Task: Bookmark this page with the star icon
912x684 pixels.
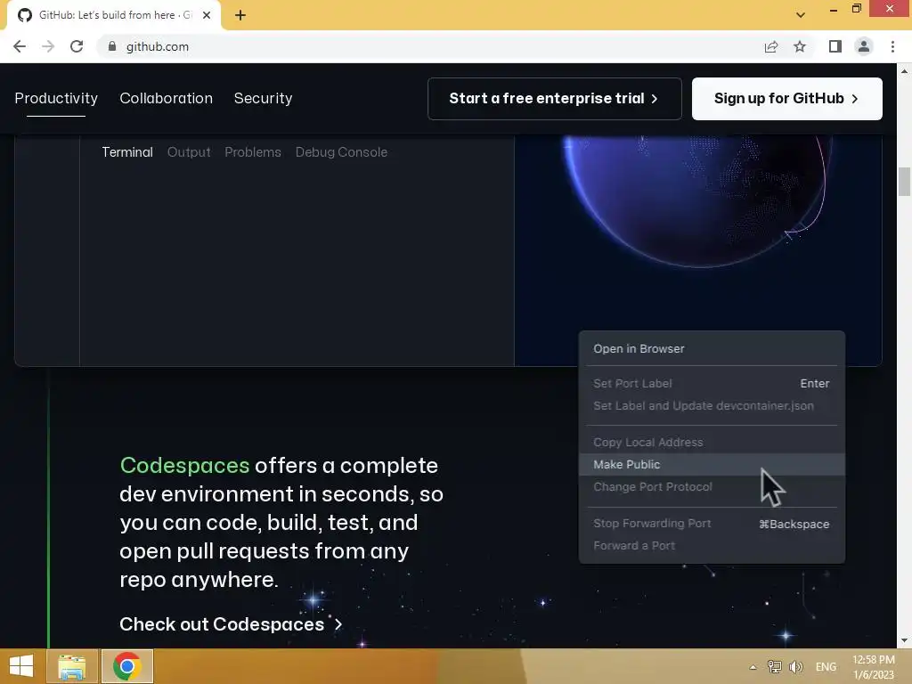Action: (800, 46)
